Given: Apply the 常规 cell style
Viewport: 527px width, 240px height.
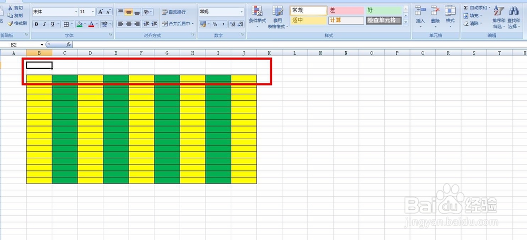Looking at the screenshot, I should click(x=308, y=11).
